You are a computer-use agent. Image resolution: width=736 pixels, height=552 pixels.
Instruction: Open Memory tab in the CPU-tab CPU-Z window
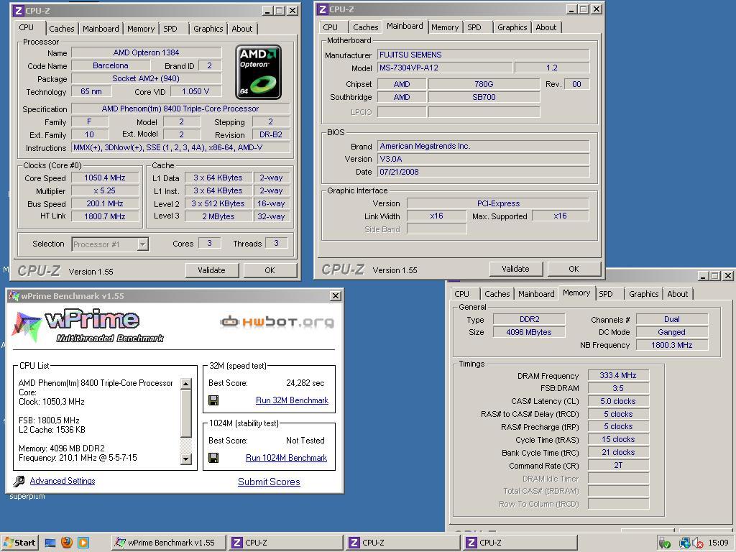pos(140,29)
